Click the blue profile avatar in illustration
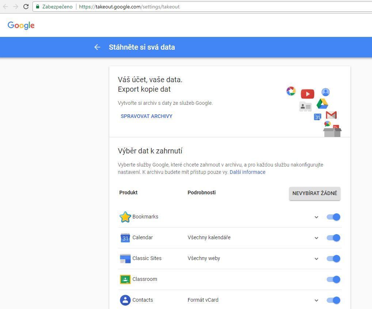 (326, 92)
